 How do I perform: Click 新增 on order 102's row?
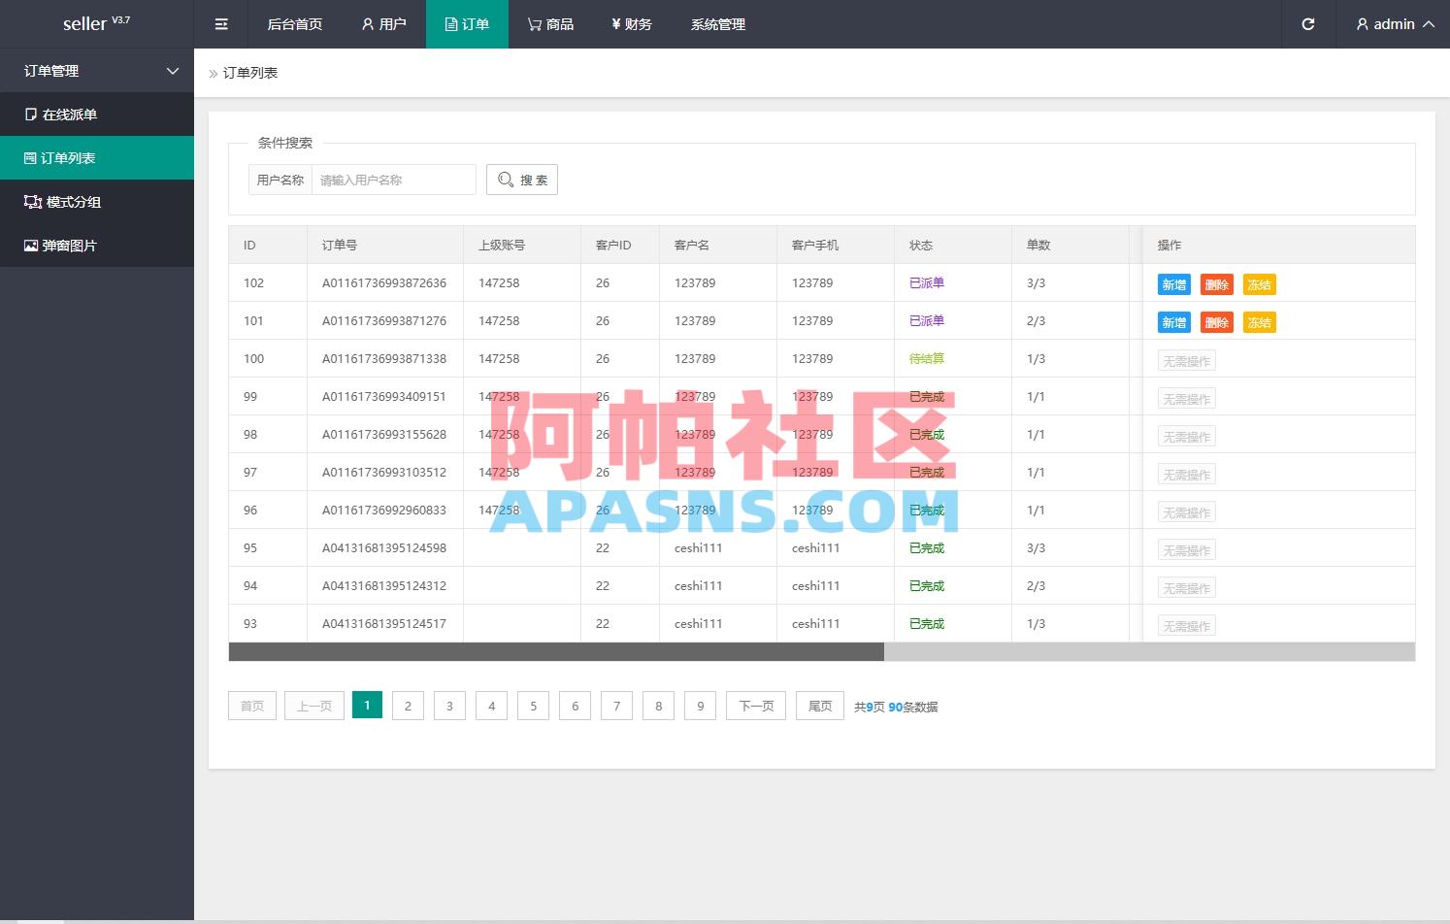point(1173,283)
